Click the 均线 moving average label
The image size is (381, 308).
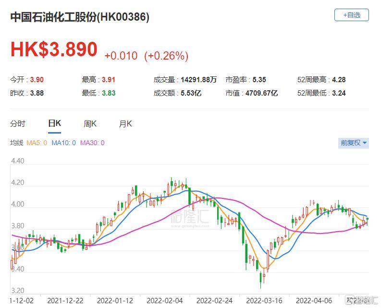click(16, 143)
